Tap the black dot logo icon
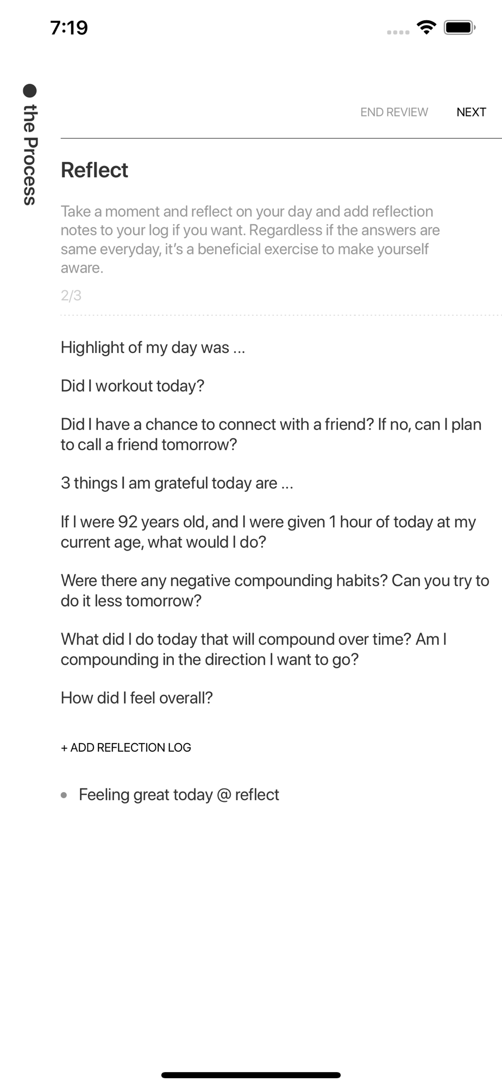The width and height of the screenshot is (502, 1088). (x=30, y=91)
